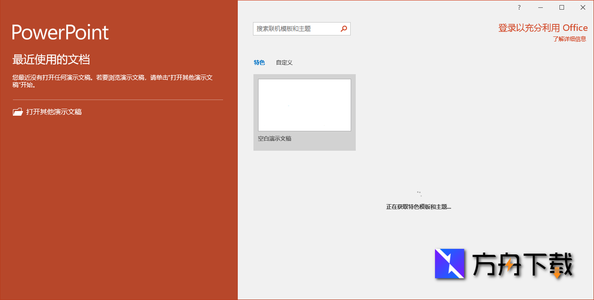The height and width of the screenshot is (300, 594).
Task: Click the blue 方舟下载 arrow logo
Action: pyautogui.click(x=449, y=263)
